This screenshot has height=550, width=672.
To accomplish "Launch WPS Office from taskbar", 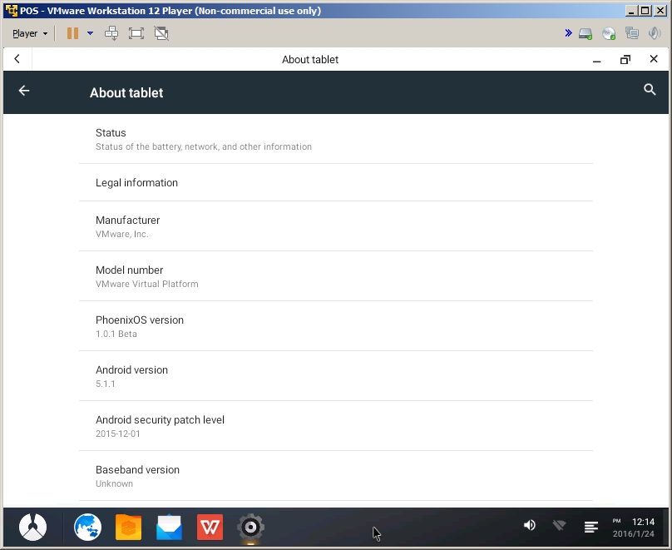I will point(210,527).
